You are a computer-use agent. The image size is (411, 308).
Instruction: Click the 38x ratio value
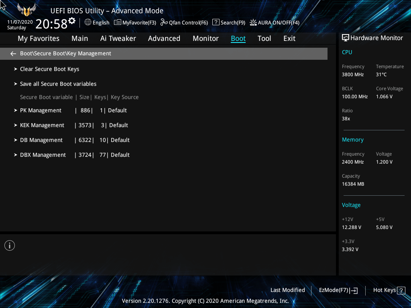(346, 119)
